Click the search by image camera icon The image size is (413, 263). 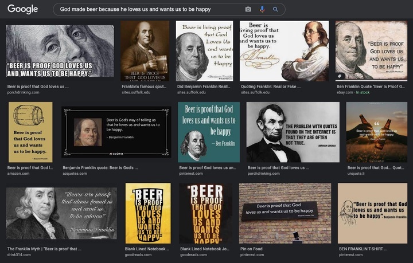point(248,10)
